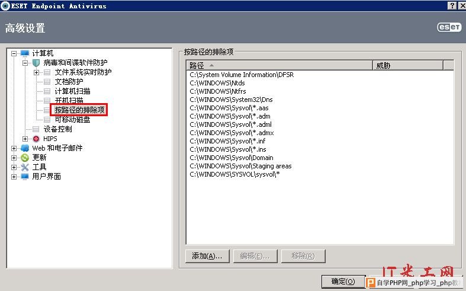466x291 pixels.
Task: Click the shield icon beside 病毒和间谍软件防护
Action: click(36, 63)
